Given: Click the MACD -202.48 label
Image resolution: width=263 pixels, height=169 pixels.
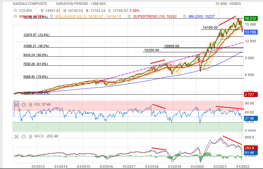Looking at the screenshot, I should coord(46,136).
